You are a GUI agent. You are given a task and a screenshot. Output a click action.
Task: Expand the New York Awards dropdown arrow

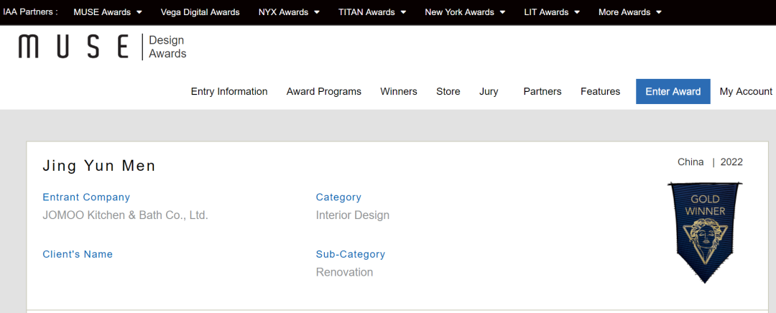pyautogui.click(x=502, y=12)
